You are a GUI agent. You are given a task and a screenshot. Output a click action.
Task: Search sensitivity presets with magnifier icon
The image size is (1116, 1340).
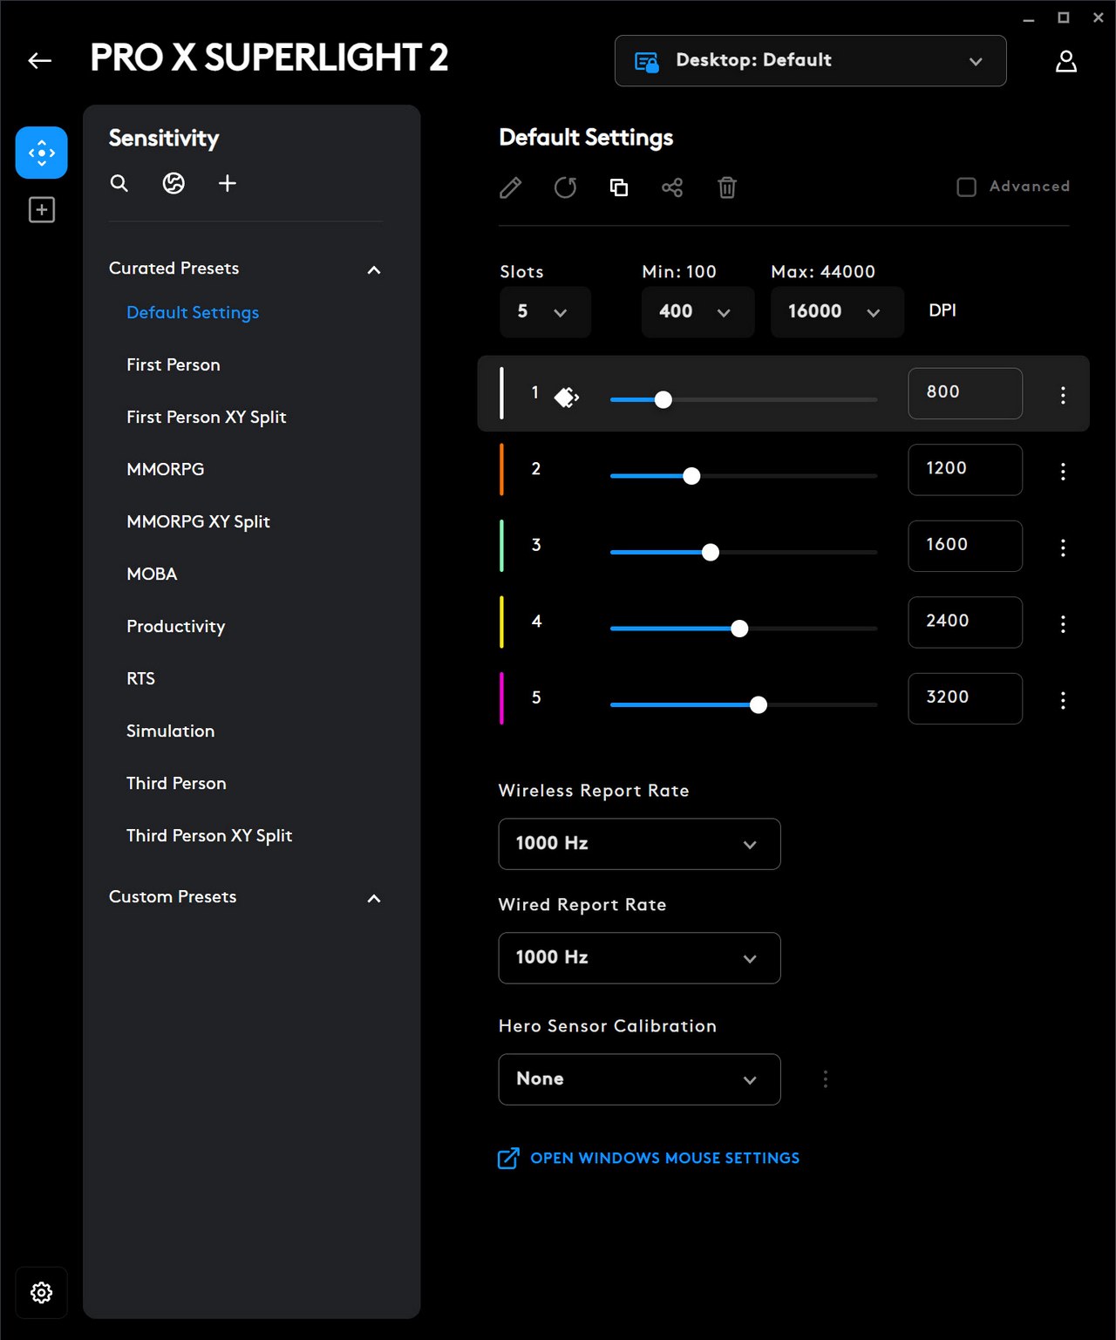(119, 183)
